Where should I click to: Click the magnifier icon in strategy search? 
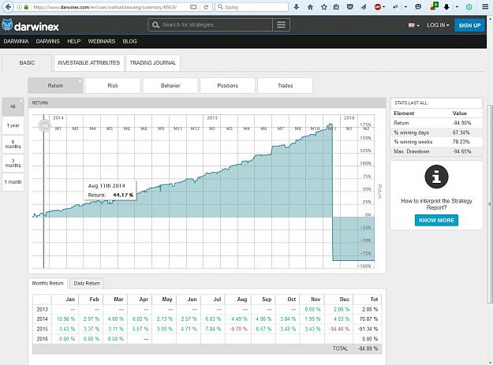pyautogui.click(x=155, y=24)
